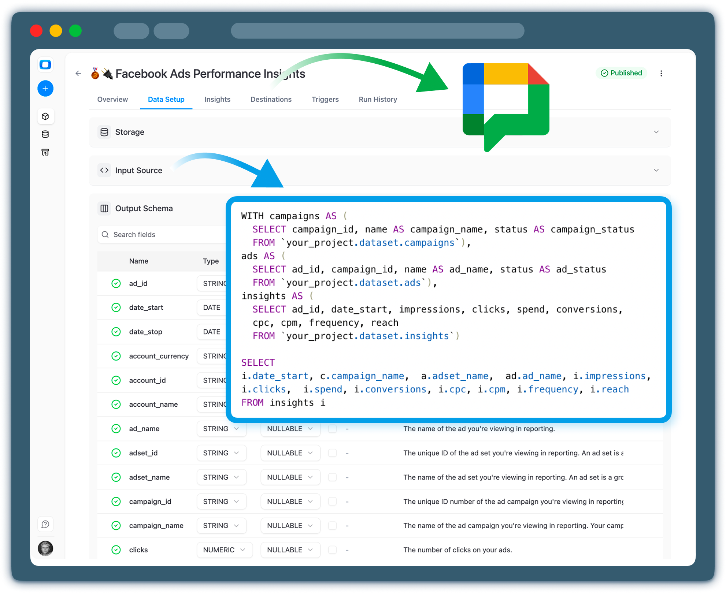This screenshot has height=593, width=726.
Task: Click the Storage database icon
Action: pos(104,132)
